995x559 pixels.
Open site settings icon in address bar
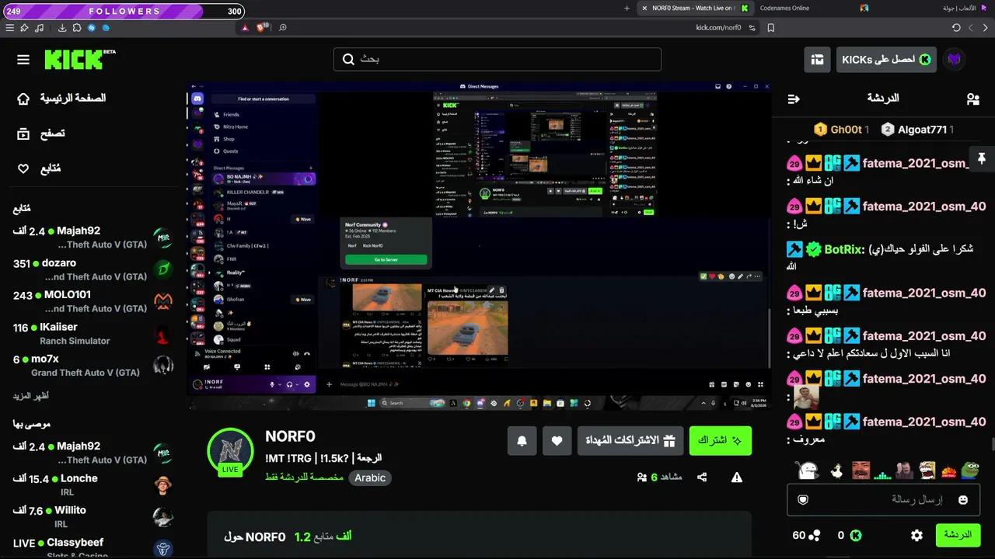(752, 28)
